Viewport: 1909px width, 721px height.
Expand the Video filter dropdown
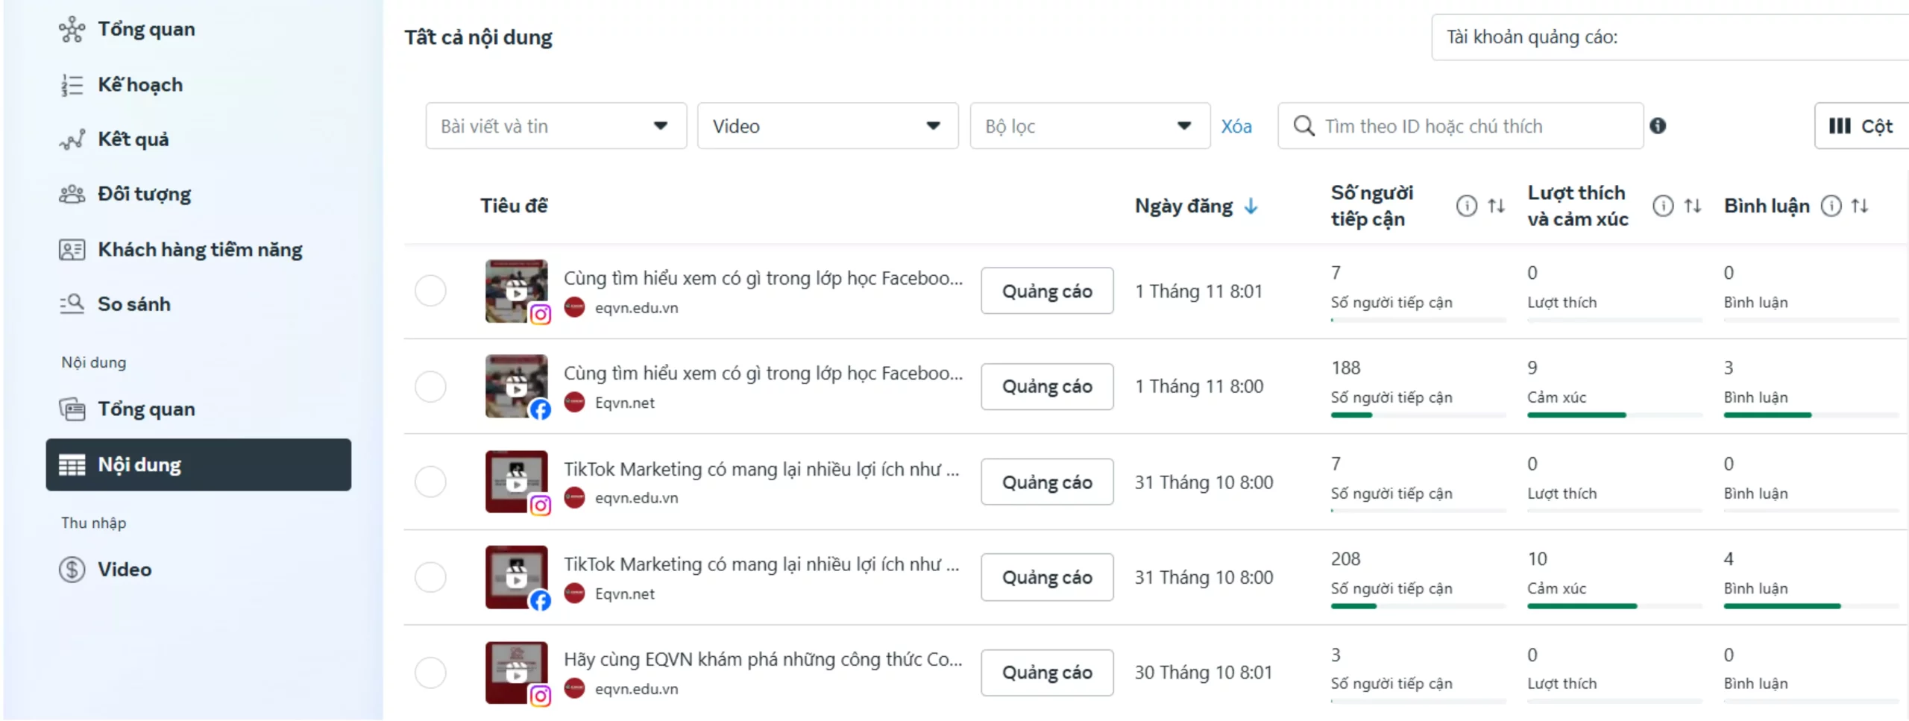click(x=827, y=126)
